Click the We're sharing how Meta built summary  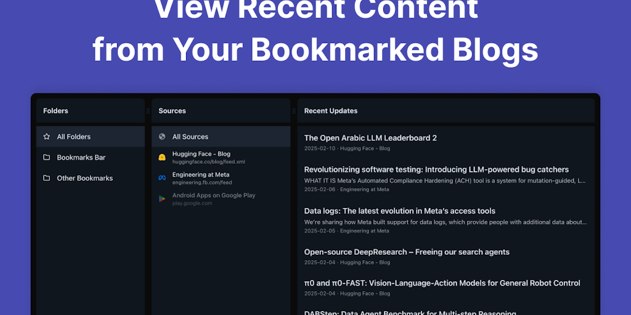pos(446,221)
